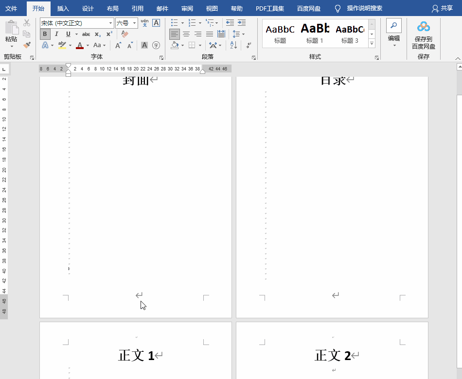Apply the 标题 style
Image resolution: width=462 pixels, height=379 pixels.
point(280,34)
